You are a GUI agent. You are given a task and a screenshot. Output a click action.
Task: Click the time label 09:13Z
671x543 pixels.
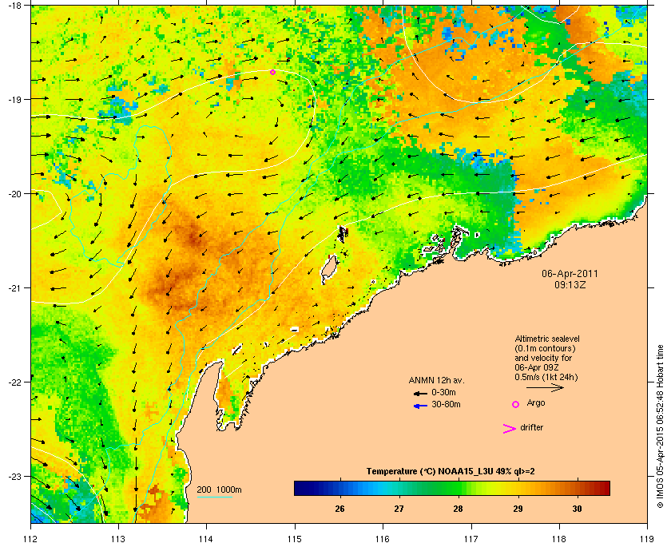click(x=570, y=284)
